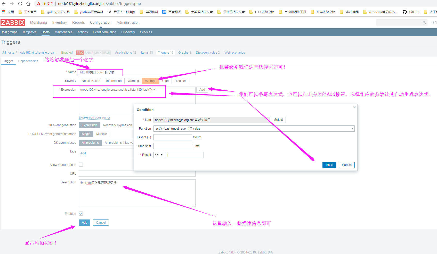Open Items 48 link
This screenshot has width=437, height=254.
[x=147, y=53]
